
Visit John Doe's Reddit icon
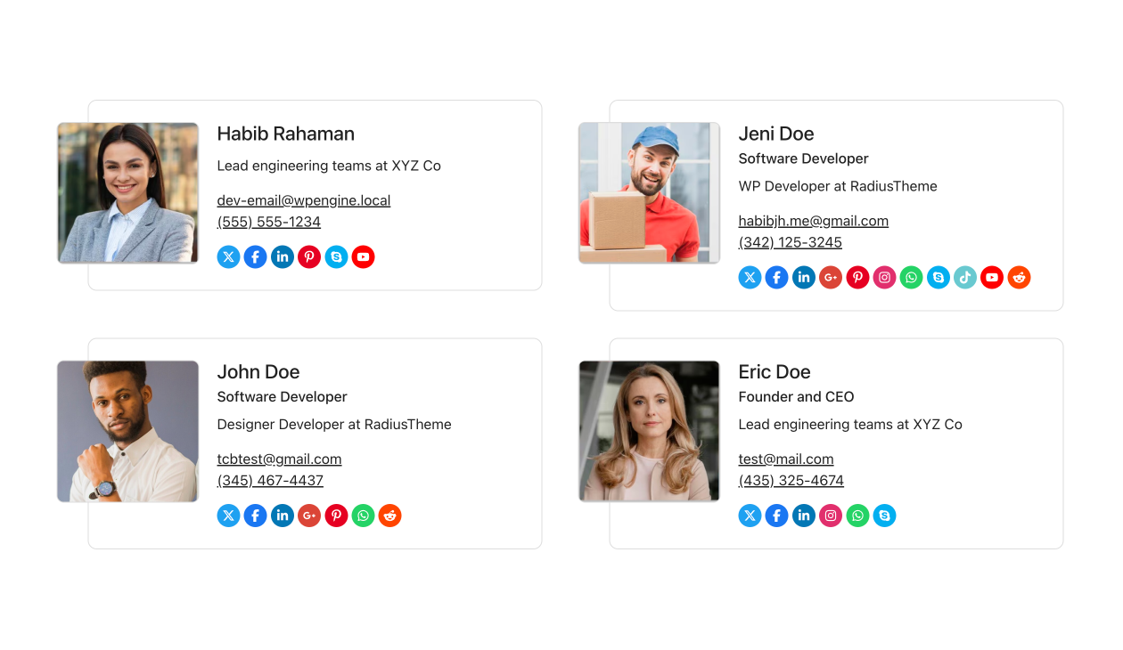click(x=389, y=516)
